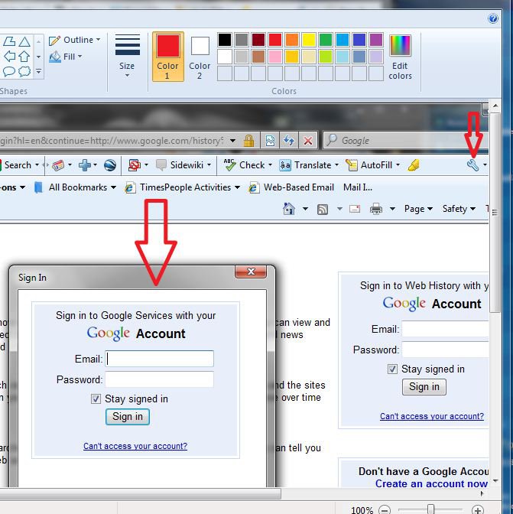Click the Home icon in command bar

(289, 209)
